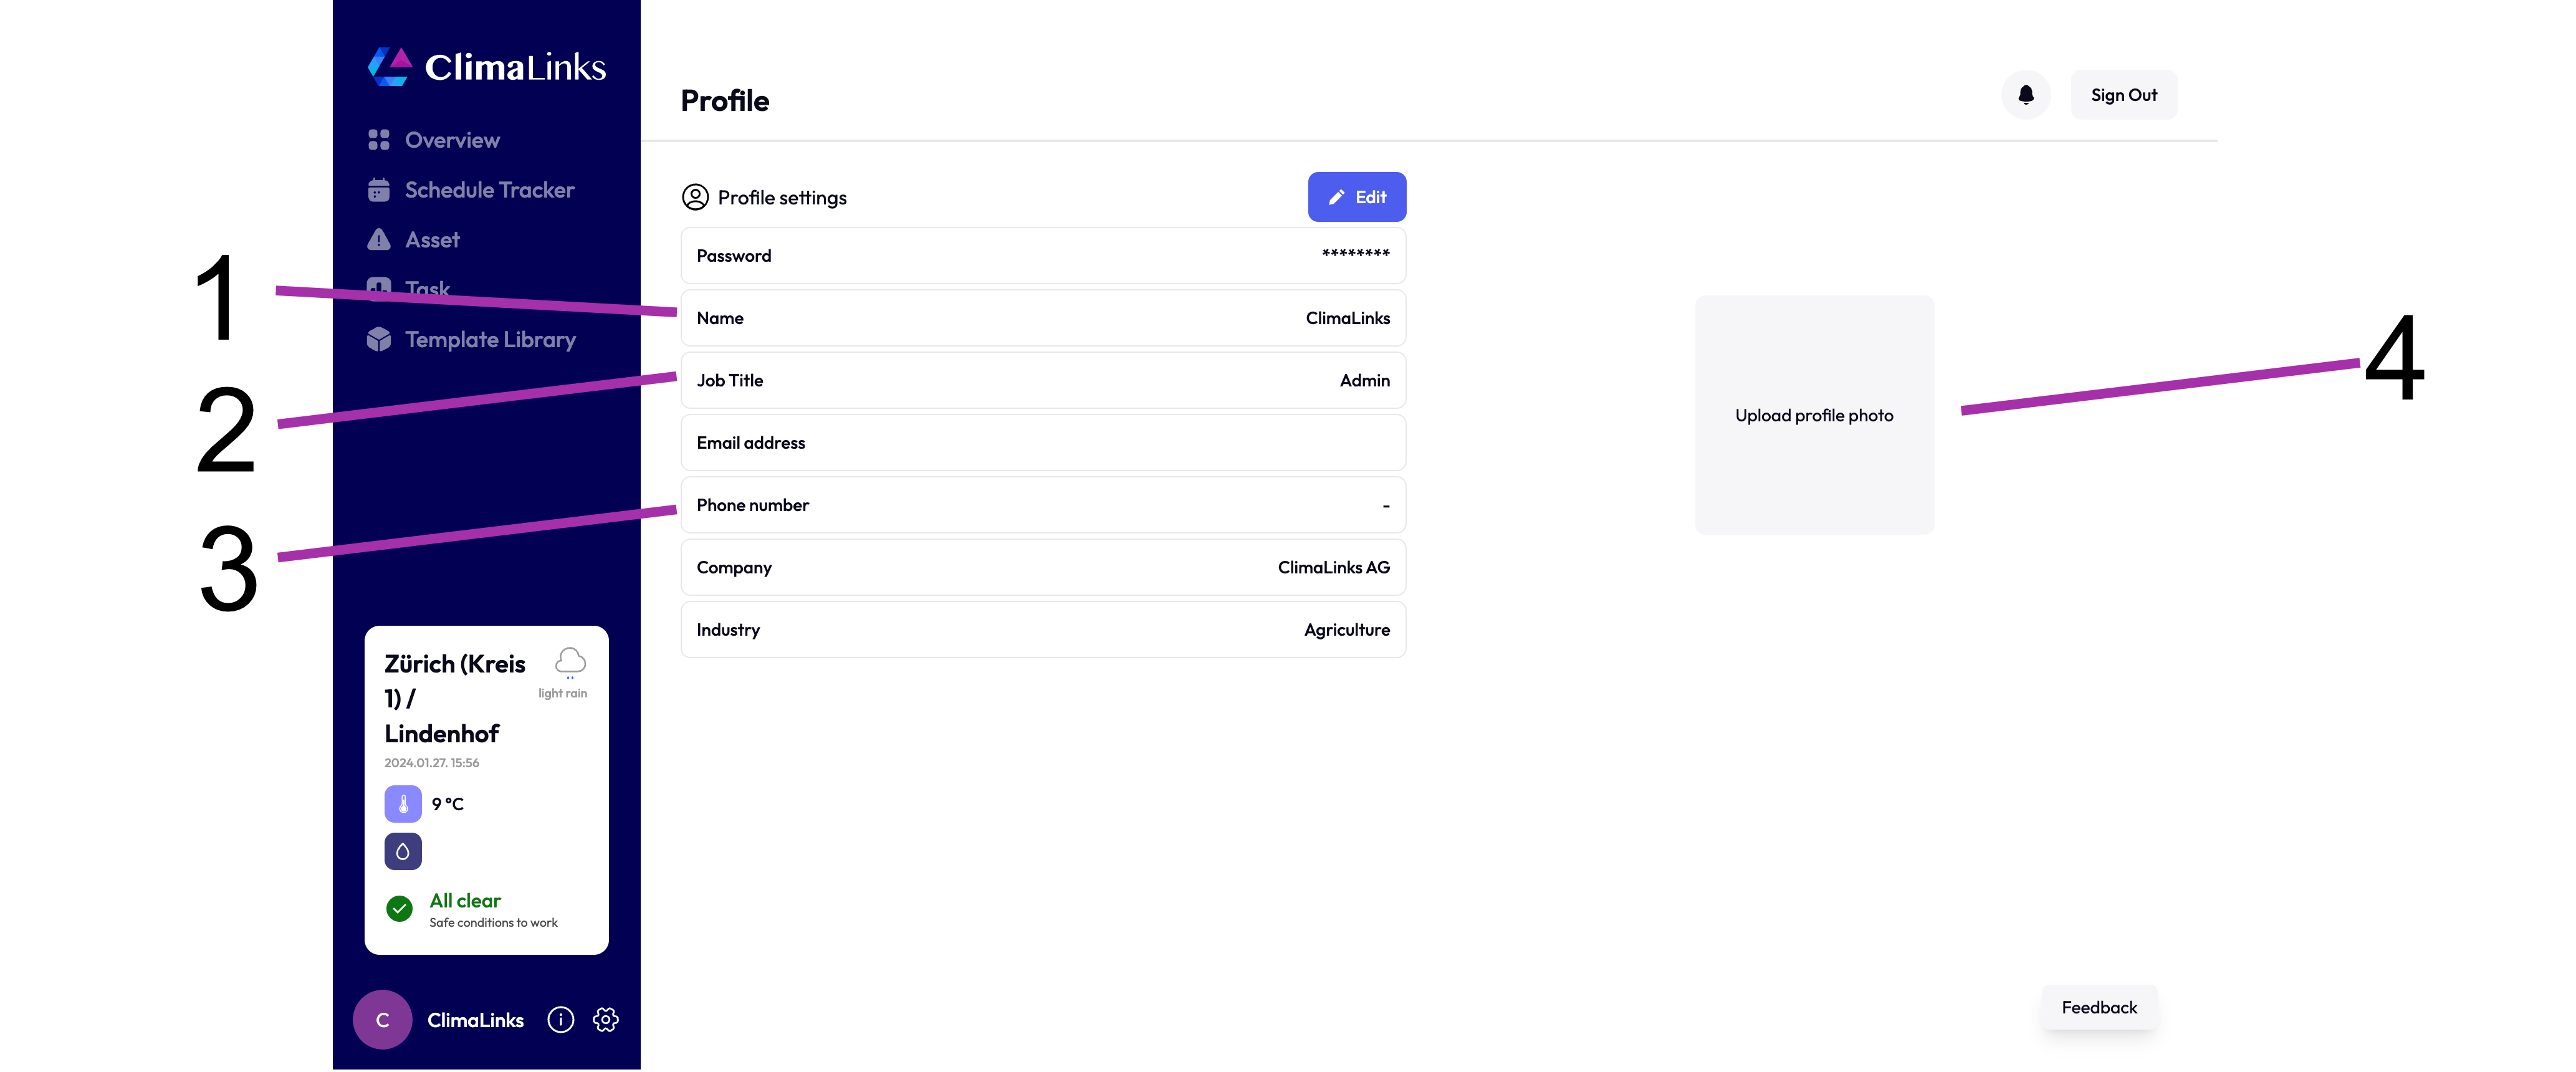This screenshot has height=1072, width=2576.
Task: Select the Email address field
Action: [1042, 442]
